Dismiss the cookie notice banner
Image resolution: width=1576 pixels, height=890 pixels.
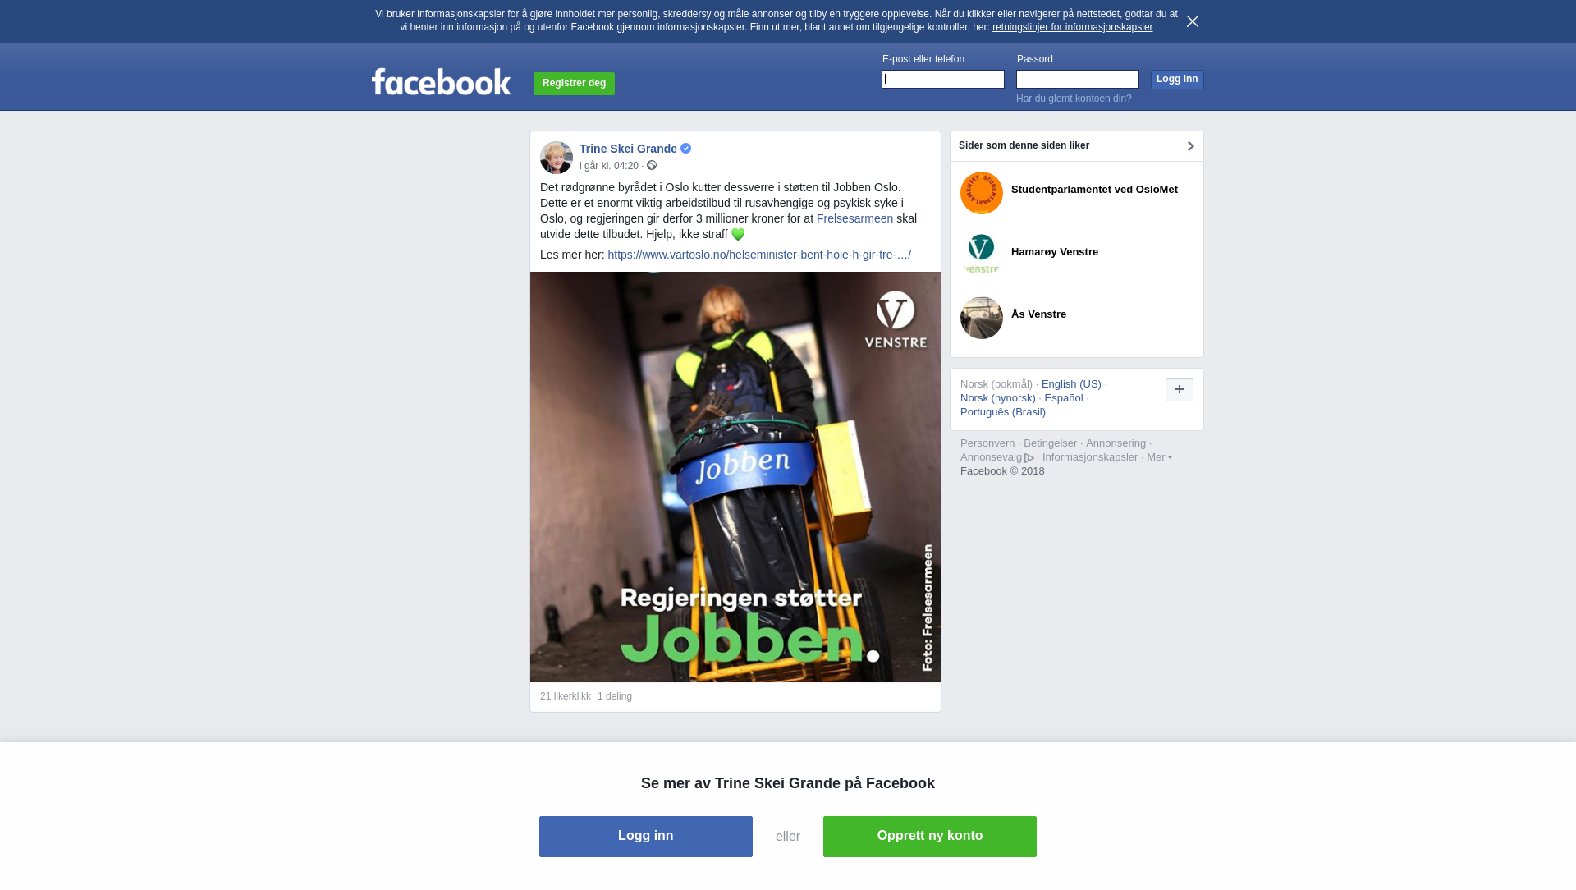(1193, 21)
